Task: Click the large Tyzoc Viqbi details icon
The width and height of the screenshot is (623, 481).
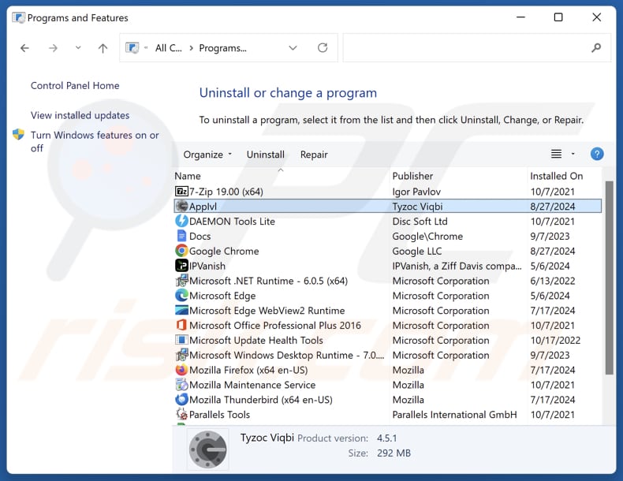Action: (207, 449)
